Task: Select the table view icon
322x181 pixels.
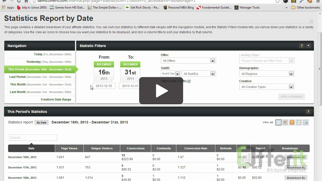Action: pyautogui.click(x=278, y=122)
